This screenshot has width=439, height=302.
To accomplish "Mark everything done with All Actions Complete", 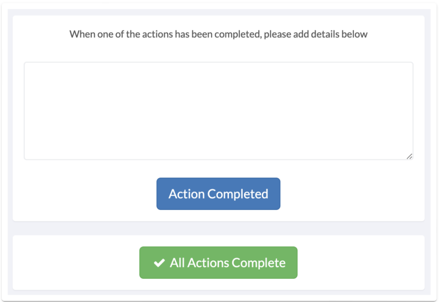I will (x=218, y=262).
